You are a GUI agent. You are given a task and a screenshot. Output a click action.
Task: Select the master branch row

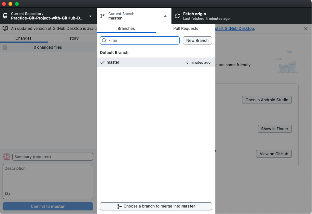point(156,62)
